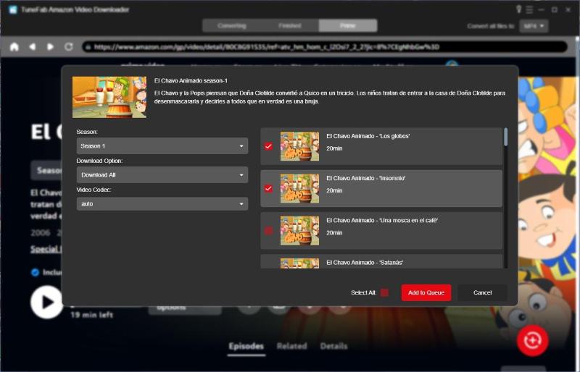Tick the Select All checkbox
The image size is (580, 372).
[x=384, y=292]
